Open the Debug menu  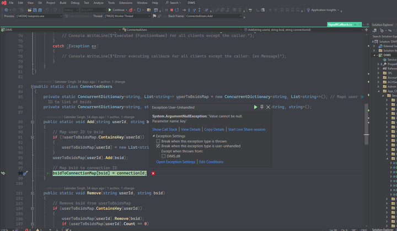[x=75, y=3]
